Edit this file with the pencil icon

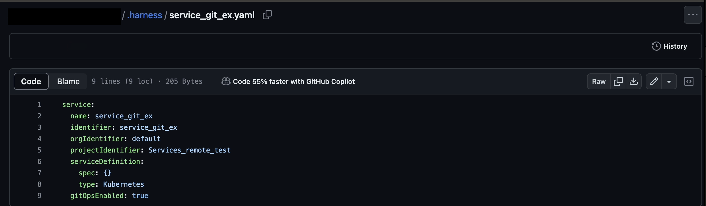click(x=654, y=81)
